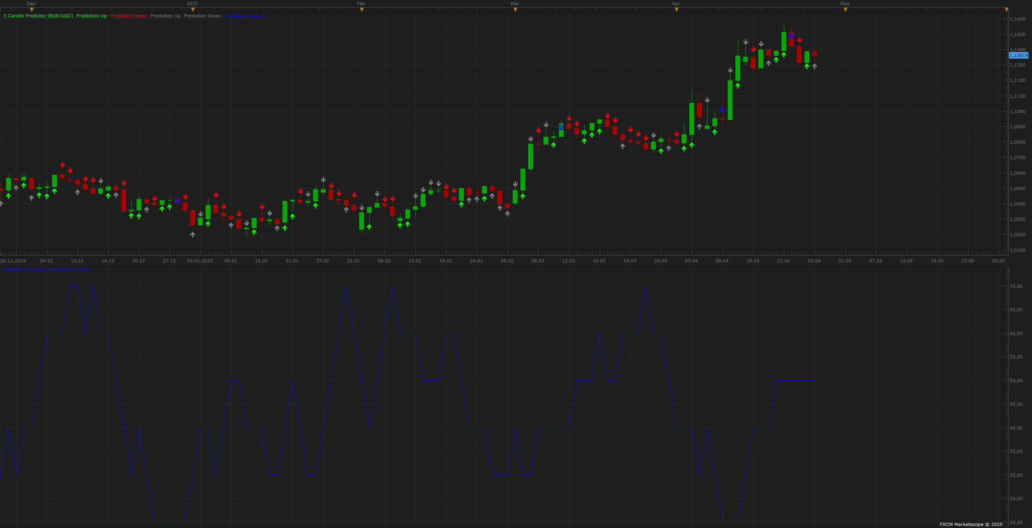This screenshot has height=528, width=1032.
Task: Click the Mar month triangle marker
Action: click(x=515, y=10)
